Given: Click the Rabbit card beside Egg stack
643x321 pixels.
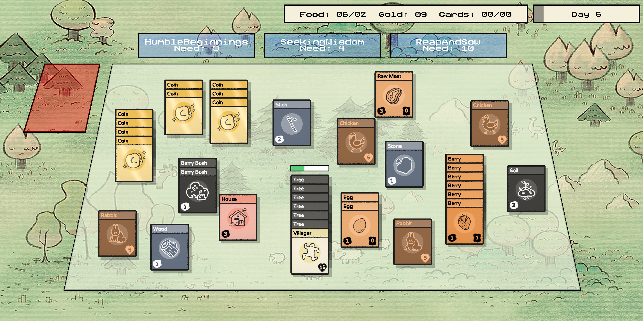Looking at the screenshot, I should click(x=413, y=242).
